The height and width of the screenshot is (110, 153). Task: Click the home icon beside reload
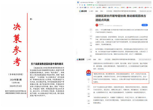[82, 5]
